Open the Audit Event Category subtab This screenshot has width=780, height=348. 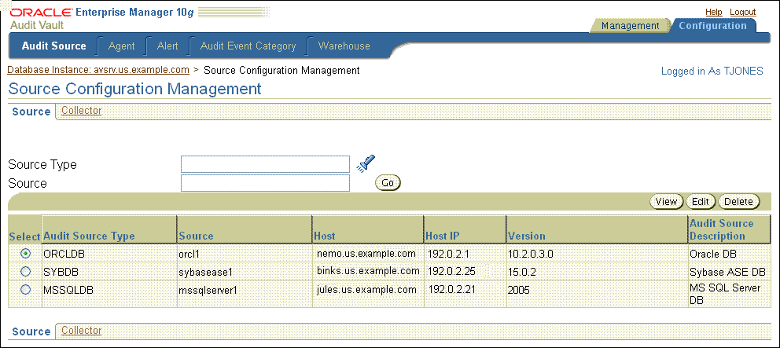coord(248,46)
